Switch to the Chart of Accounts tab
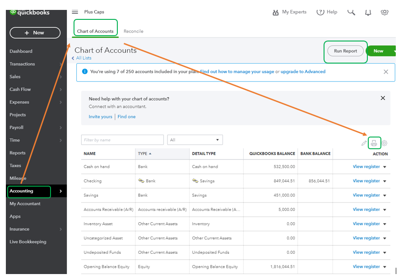This screenshot has width=417, height=279. coord(95,31)
